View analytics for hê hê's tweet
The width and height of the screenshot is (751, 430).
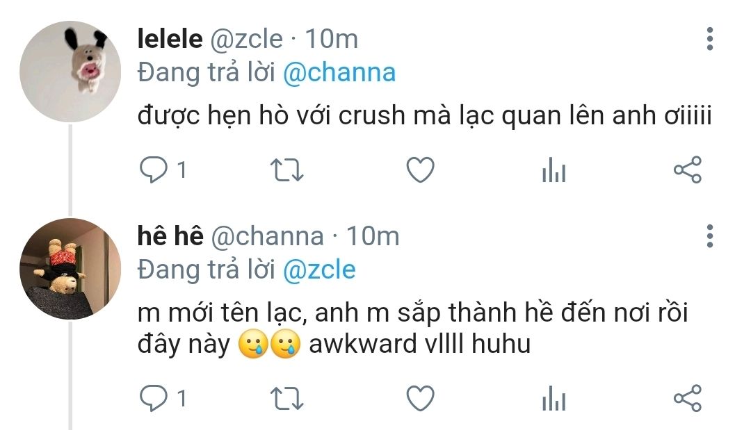pos(554,399)
